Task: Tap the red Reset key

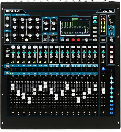Action: pos(79,40)
